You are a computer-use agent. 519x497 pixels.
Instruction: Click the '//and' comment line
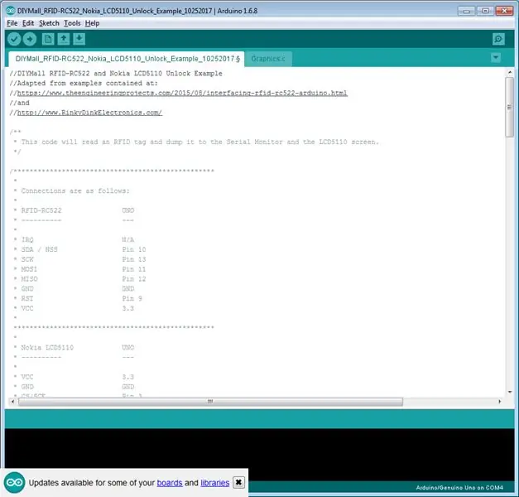click(x=20, y=103)
